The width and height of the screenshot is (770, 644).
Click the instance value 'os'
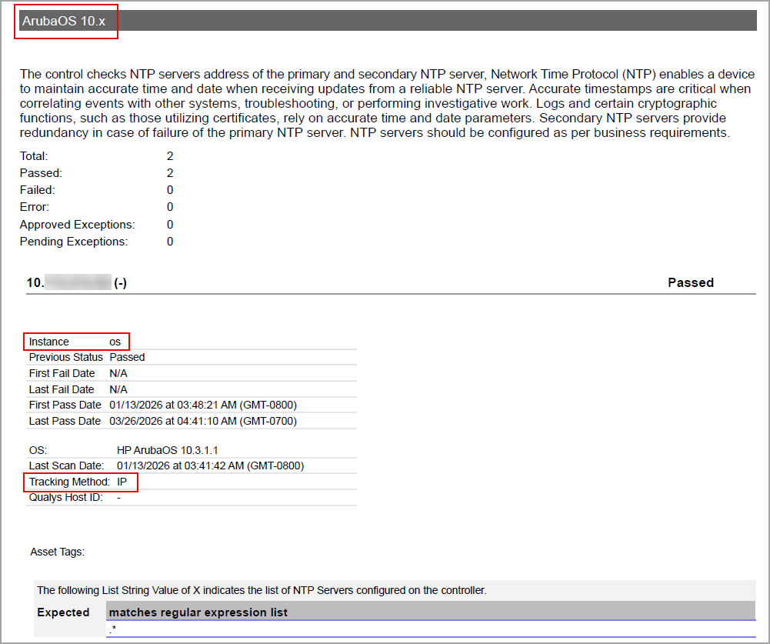(x=115, y=342)
